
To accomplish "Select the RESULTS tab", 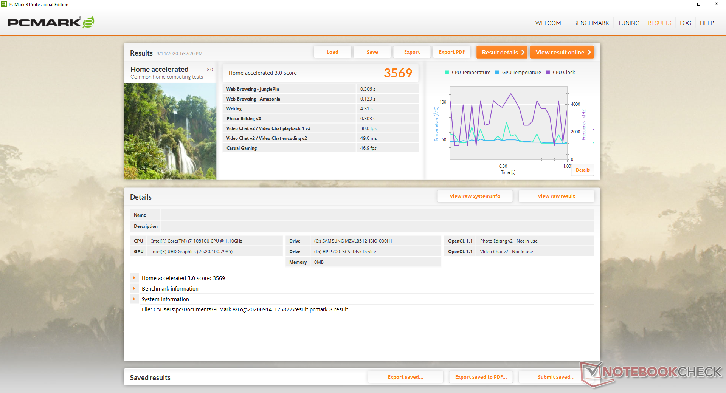I will pos(659,23).
